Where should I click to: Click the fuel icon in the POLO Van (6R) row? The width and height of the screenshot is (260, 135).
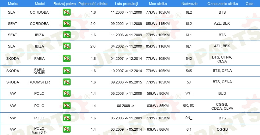pyautogui.click(x=66, y=129)
